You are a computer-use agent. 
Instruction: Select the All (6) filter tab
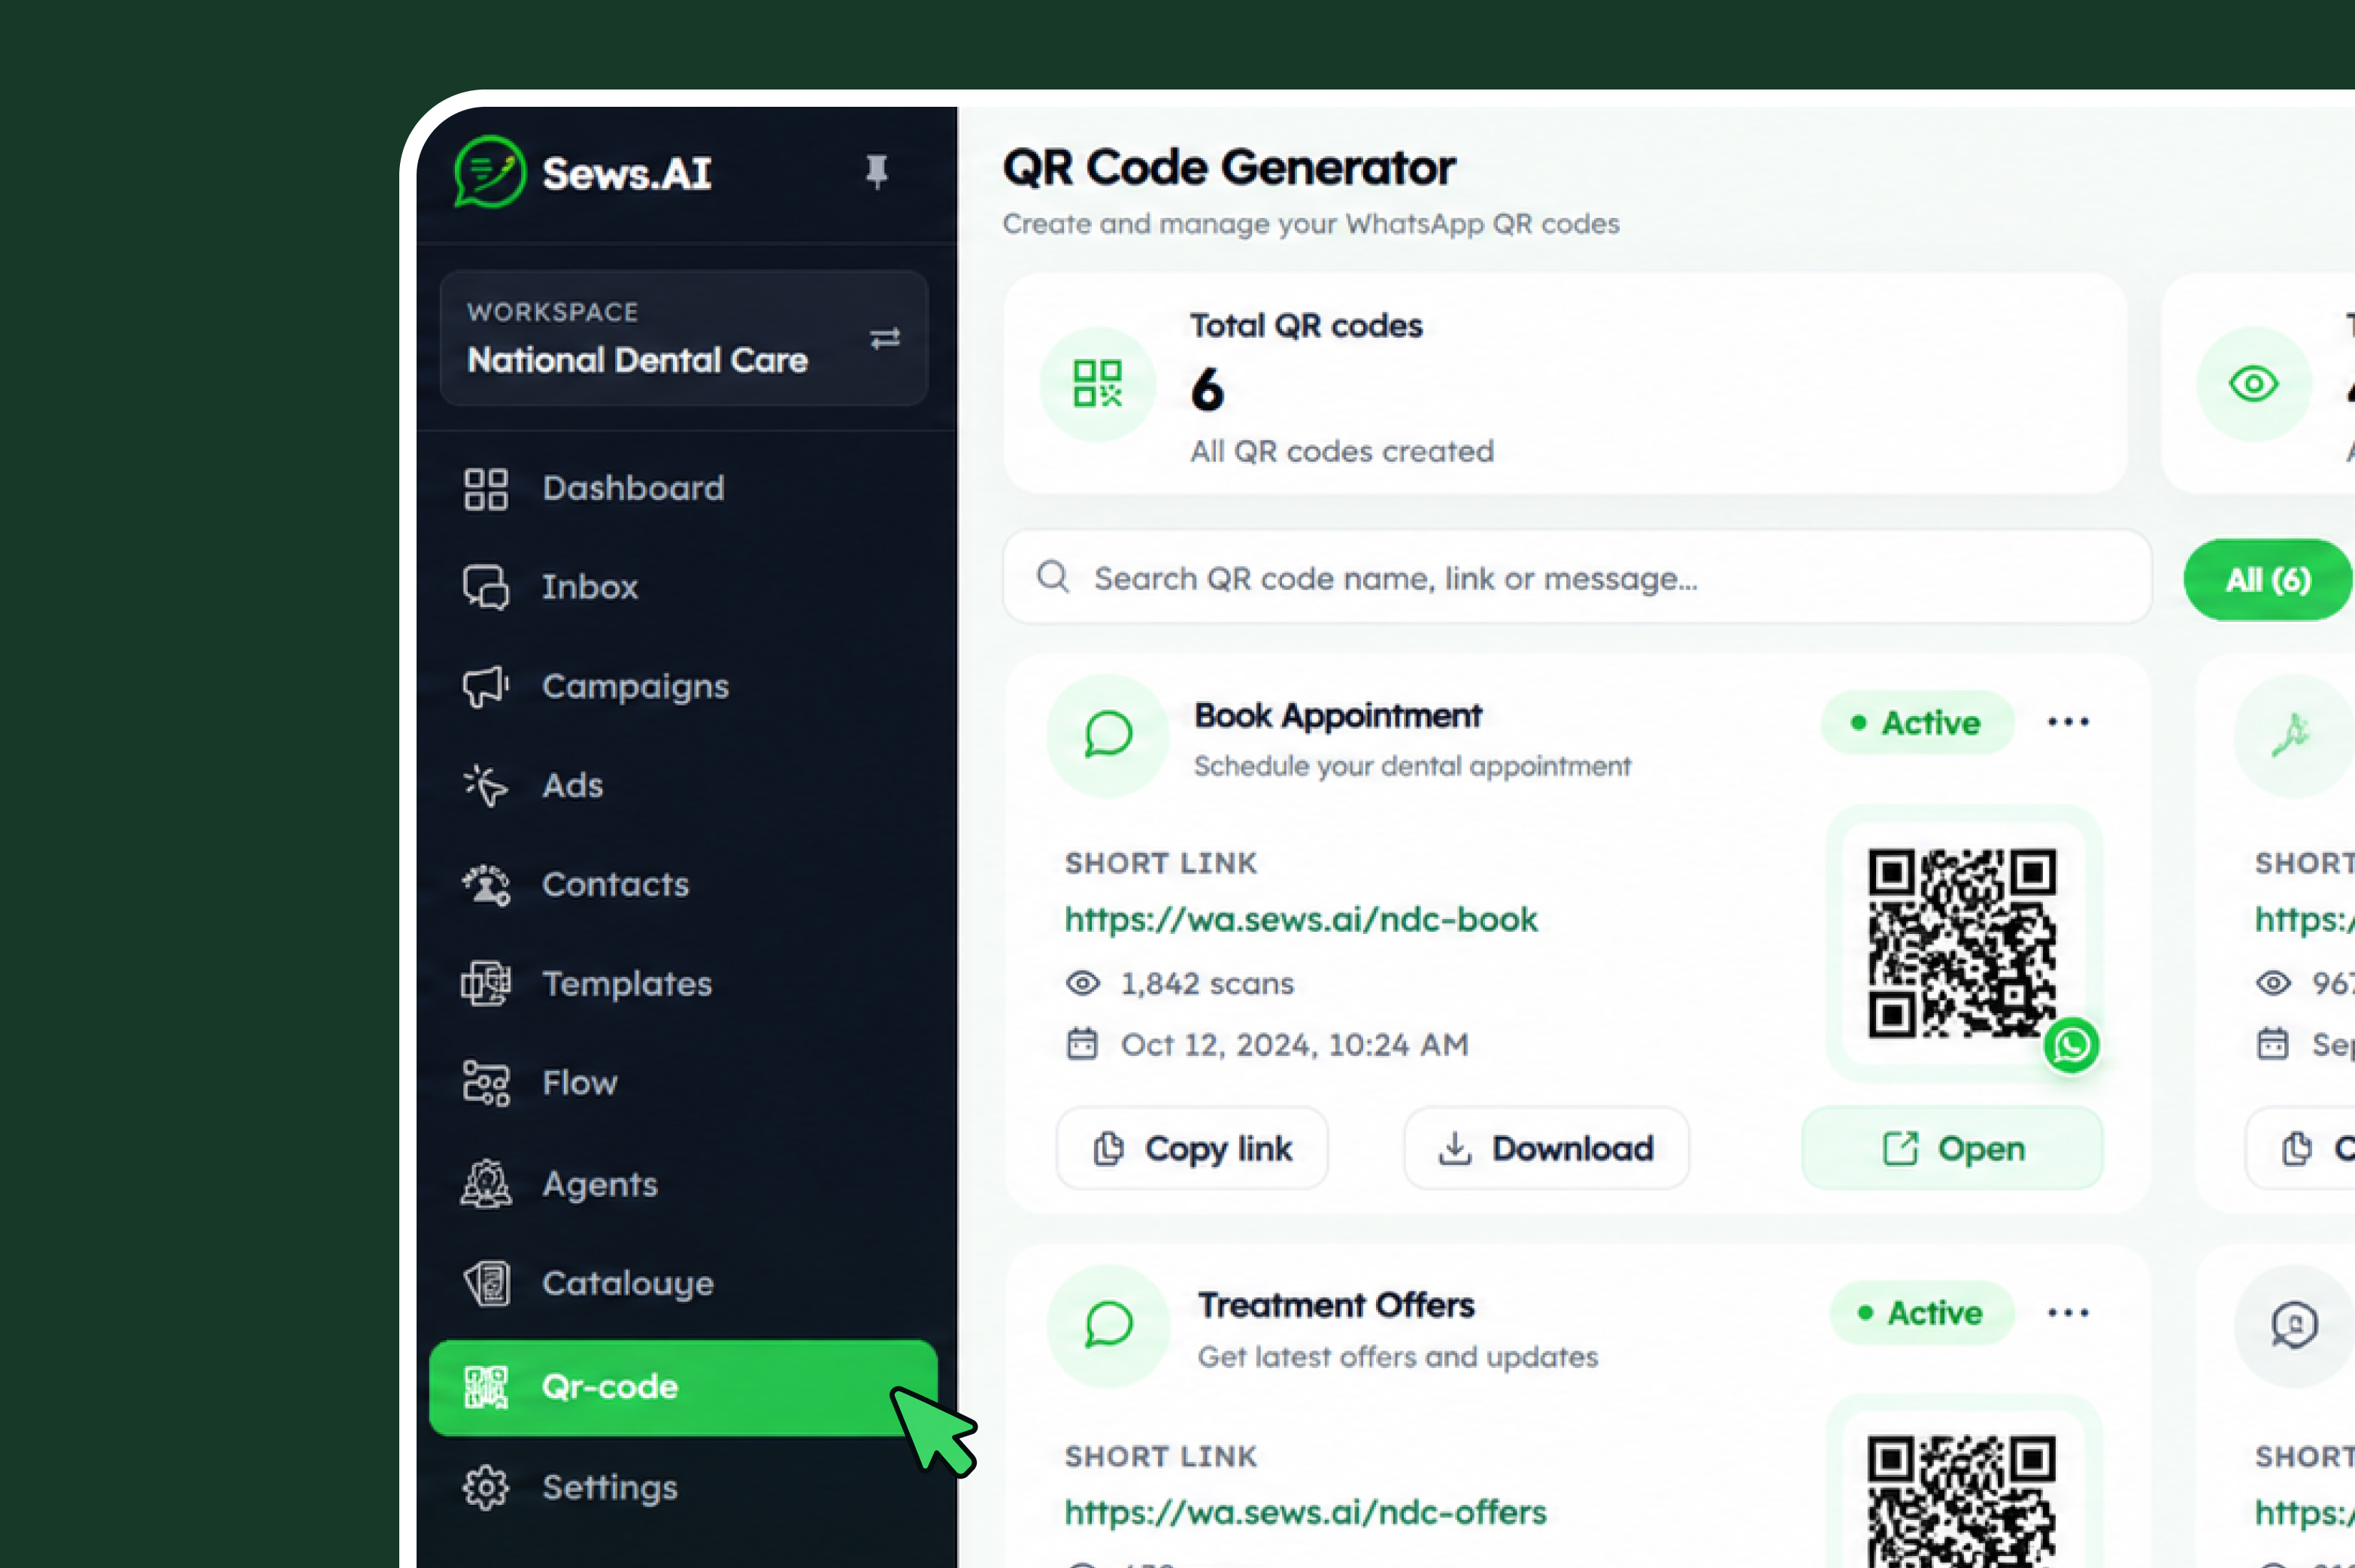coord(2268,580)
